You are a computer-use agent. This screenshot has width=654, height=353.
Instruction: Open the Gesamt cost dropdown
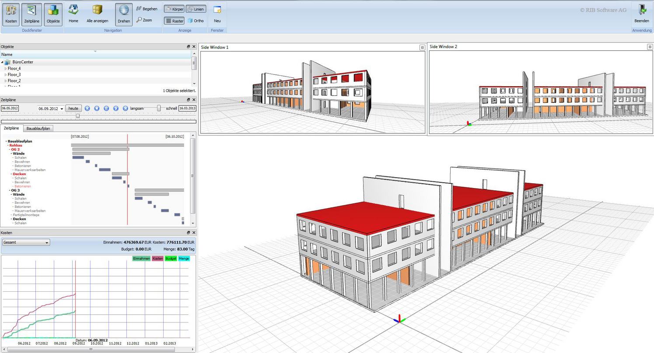click(26, 242)
